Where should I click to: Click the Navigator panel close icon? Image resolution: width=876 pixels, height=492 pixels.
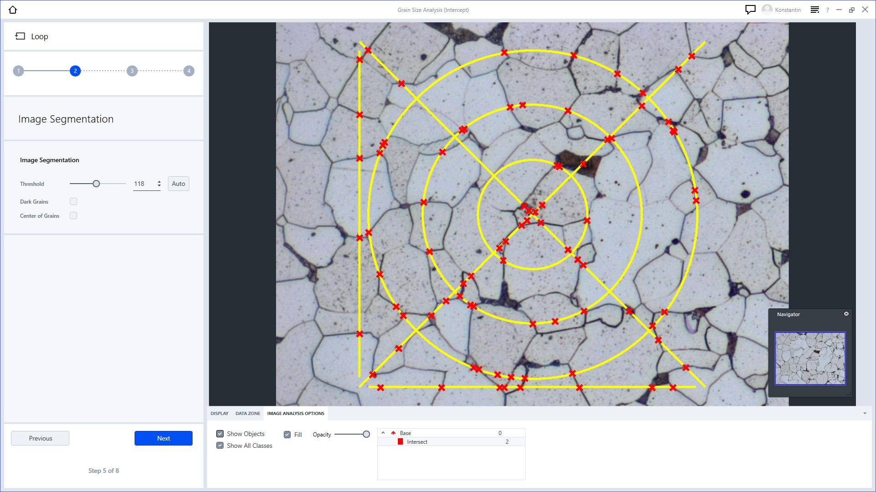pos(846,313)
